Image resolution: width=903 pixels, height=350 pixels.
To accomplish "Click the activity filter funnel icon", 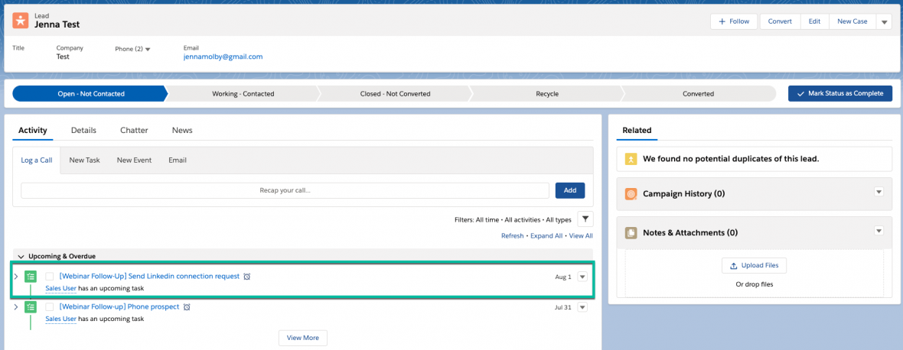I will click(x=585, y=219).
